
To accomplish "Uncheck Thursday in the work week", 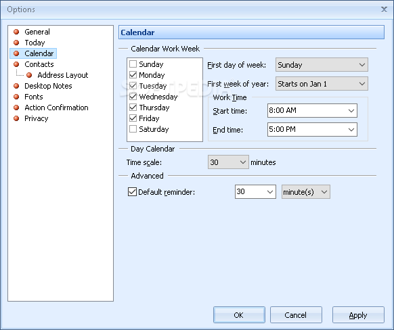I will 133,107.
